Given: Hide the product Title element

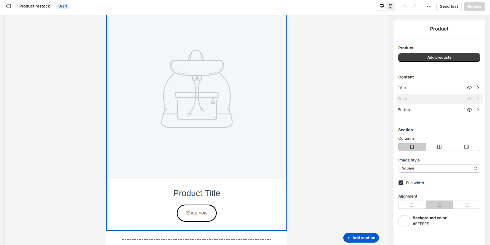Looking at the screenshot, I should 469,88.
